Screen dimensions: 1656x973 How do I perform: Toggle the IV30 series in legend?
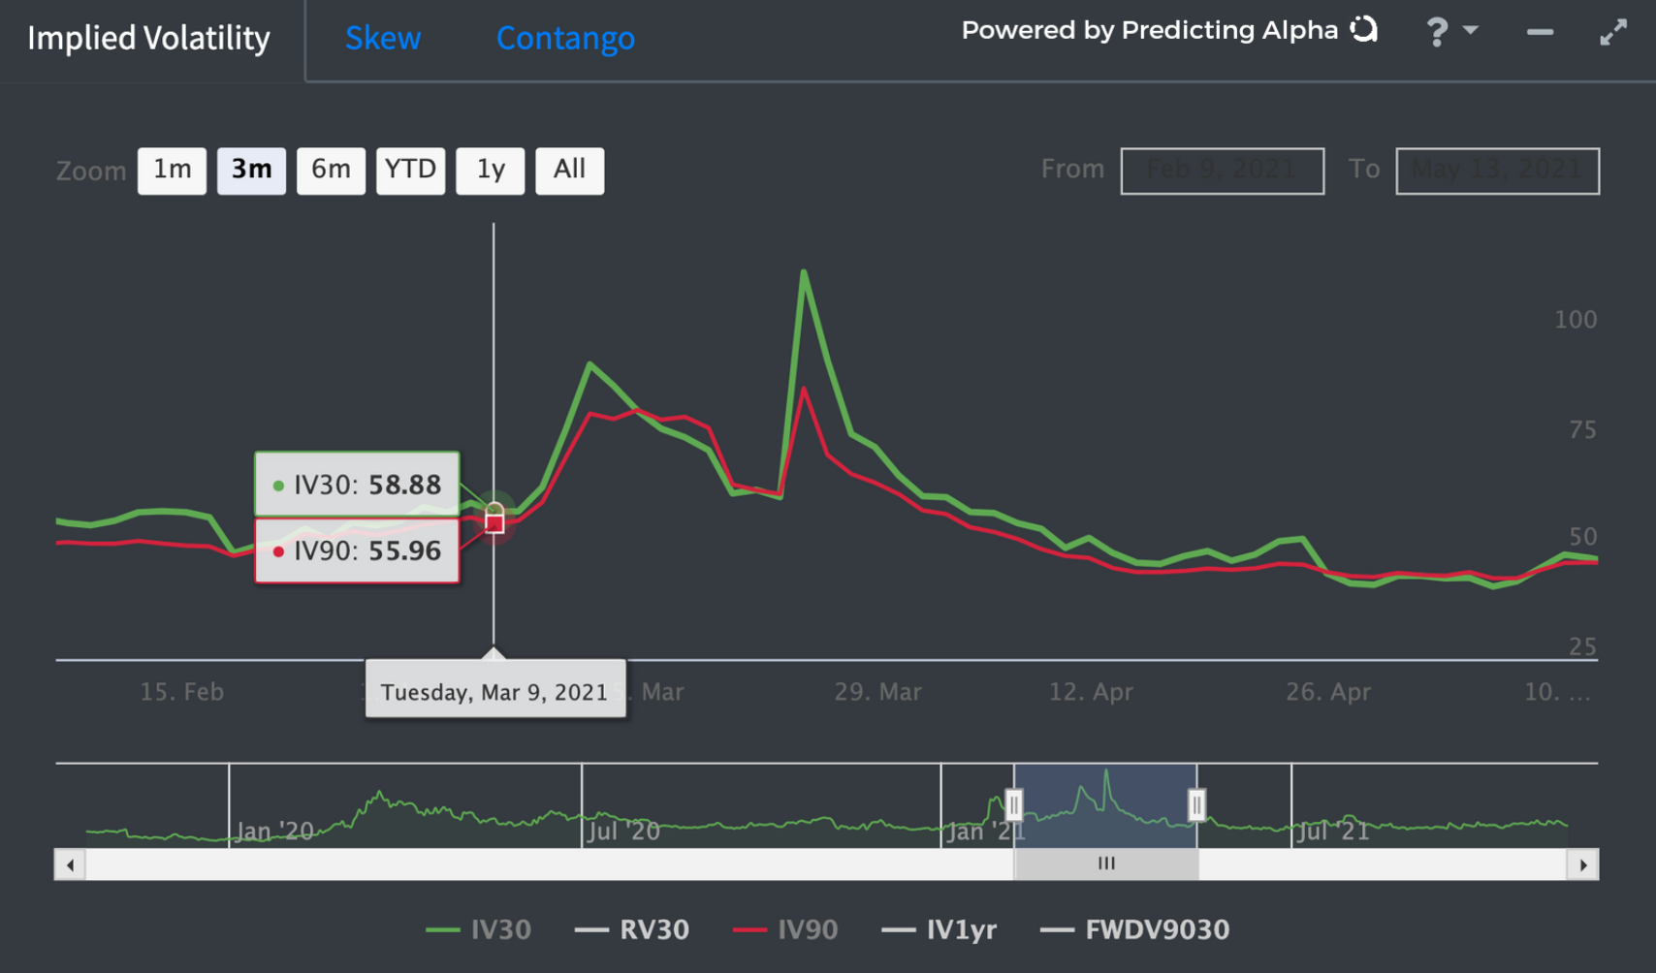coord(478,929)
